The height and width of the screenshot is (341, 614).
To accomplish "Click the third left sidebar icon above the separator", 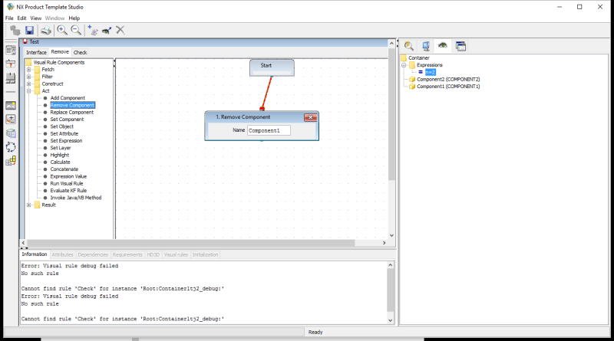I will point(11,78).
